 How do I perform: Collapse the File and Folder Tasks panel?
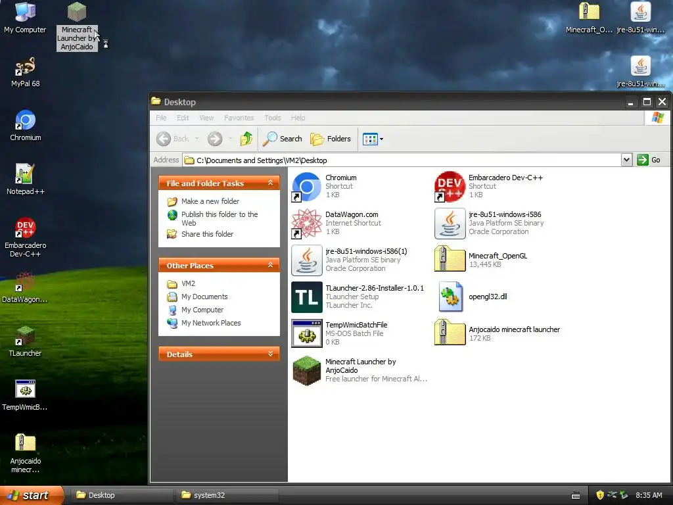point(270,183)
